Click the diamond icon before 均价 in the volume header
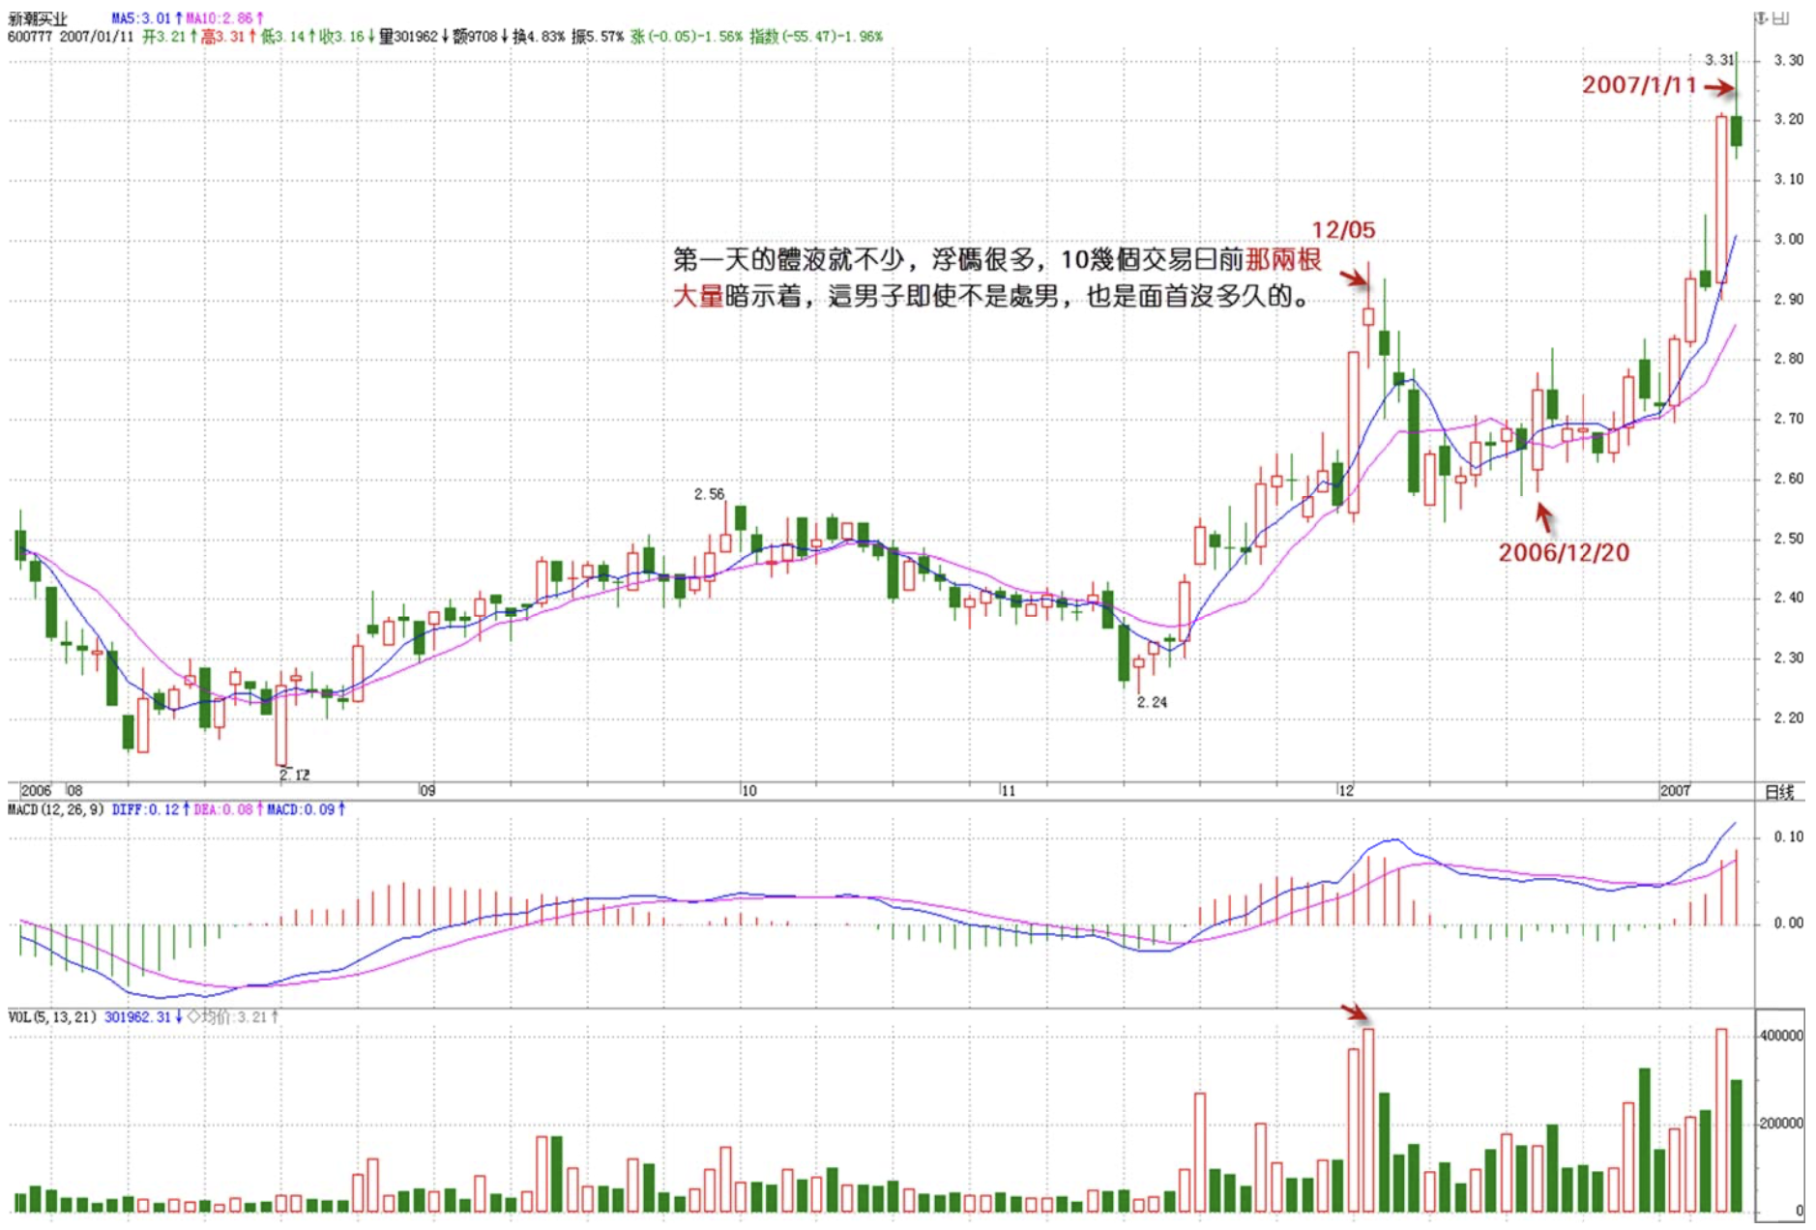 [192, 1016]
